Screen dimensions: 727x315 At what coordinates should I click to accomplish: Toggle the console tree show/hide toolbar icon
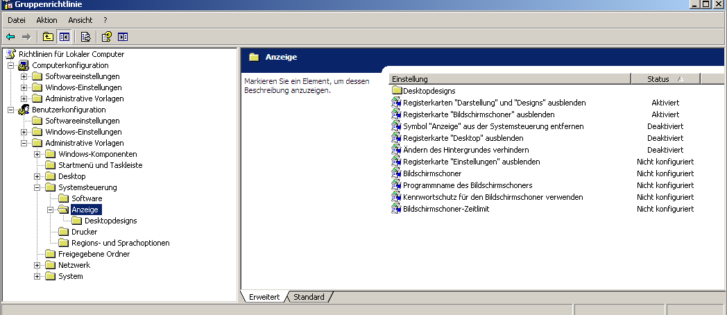pyautogui.click(x=64, y=37)
